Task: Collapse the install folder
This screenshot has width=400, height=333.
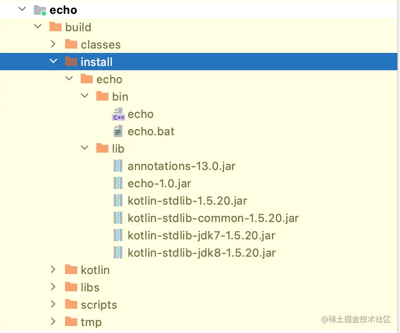Action: [x=53, y=62]
